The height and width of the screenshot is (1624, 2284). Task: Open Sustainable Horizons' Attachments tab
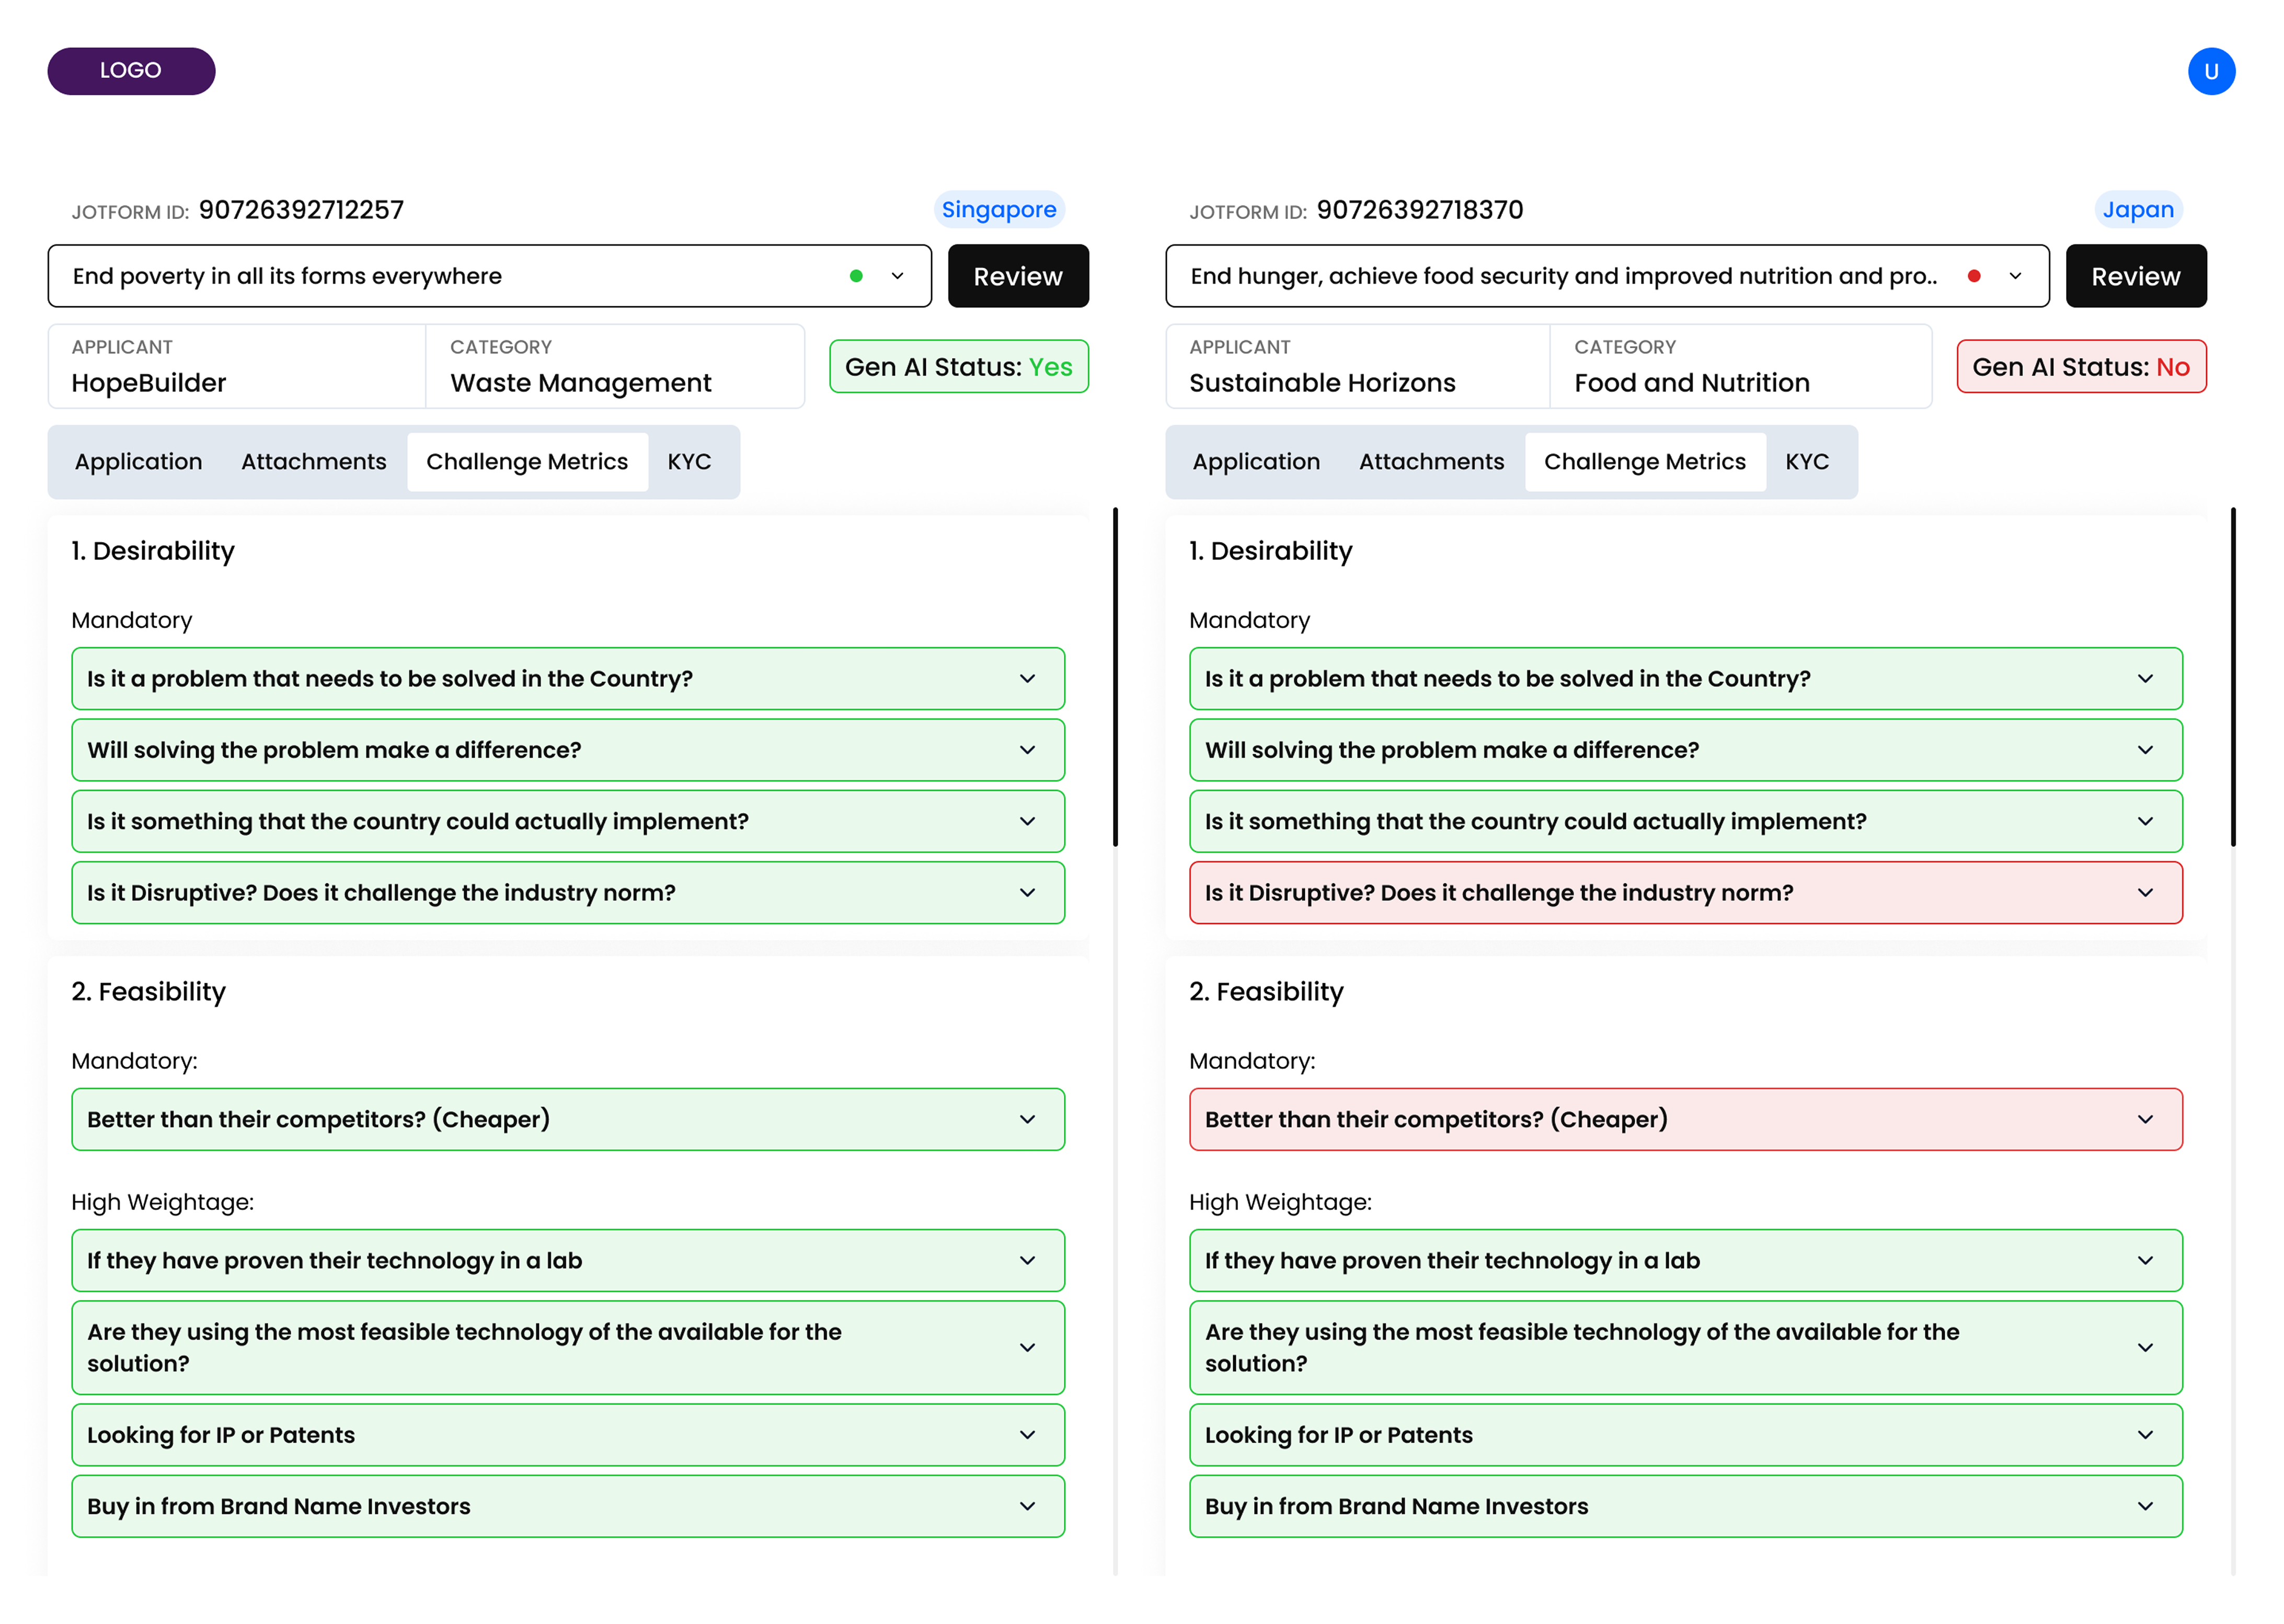point(1432,462)
